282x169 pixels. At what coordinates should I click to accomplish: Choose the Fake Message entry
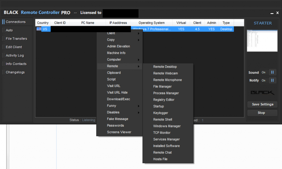(120, 119)
